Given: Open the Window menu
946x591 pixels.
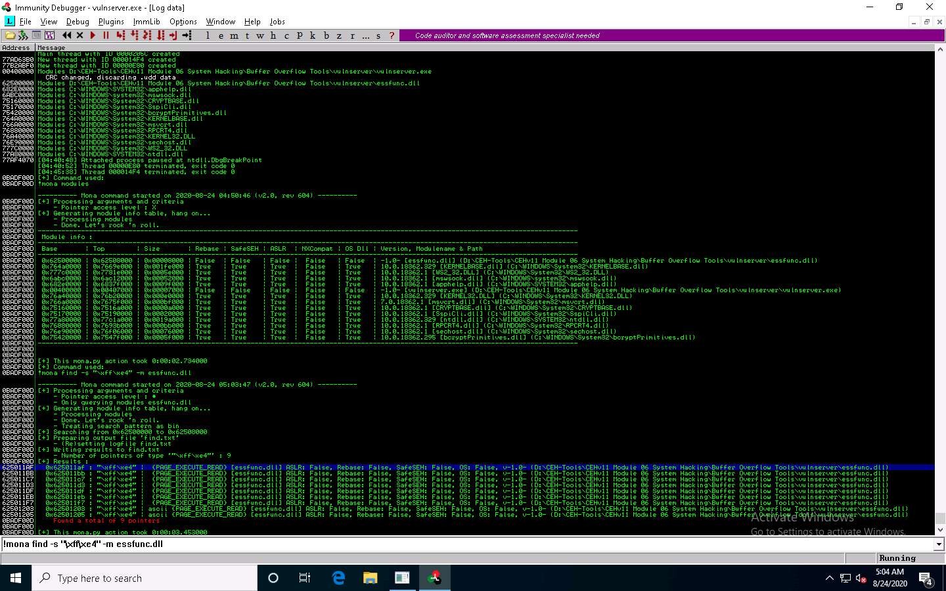Looking at the screenshot, I should (221, 22).
